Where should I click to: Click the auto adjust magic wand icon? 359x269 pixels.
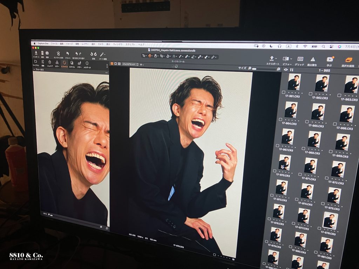point(102,54)
